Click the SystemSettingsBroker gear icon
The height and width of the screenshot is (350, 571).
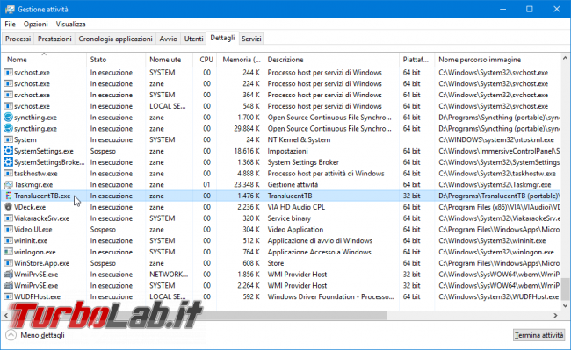point(8,162)
